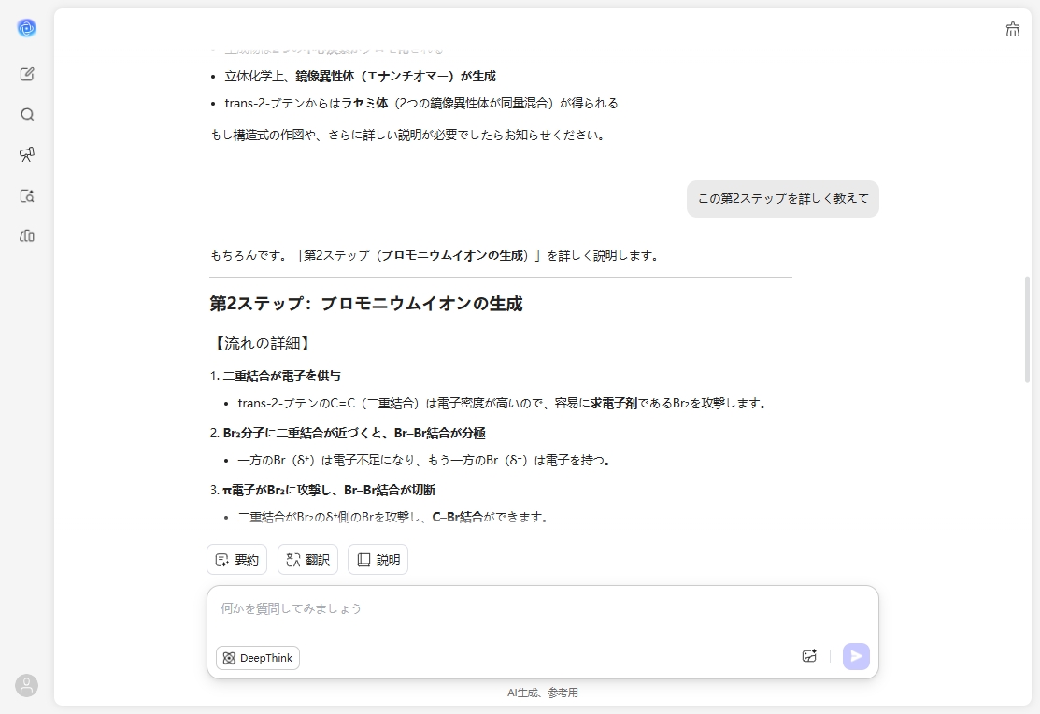Viewport: 1040px width, 714px height.
Task: Click the AI生成、参考用 disclaimer text
Action: [x=543, y=693]
